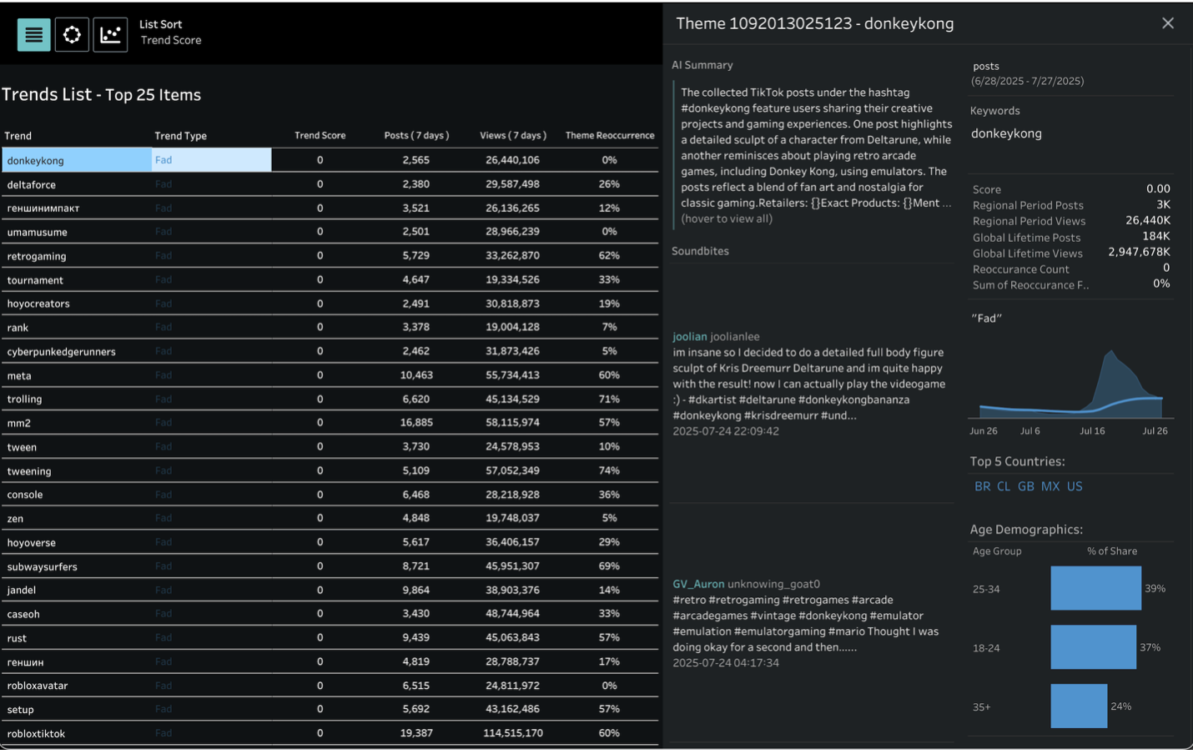The height and width of the screenshot is (754, 1193).
Task: Sort by Posts (7 days) column header
Action: coord(416,135)
